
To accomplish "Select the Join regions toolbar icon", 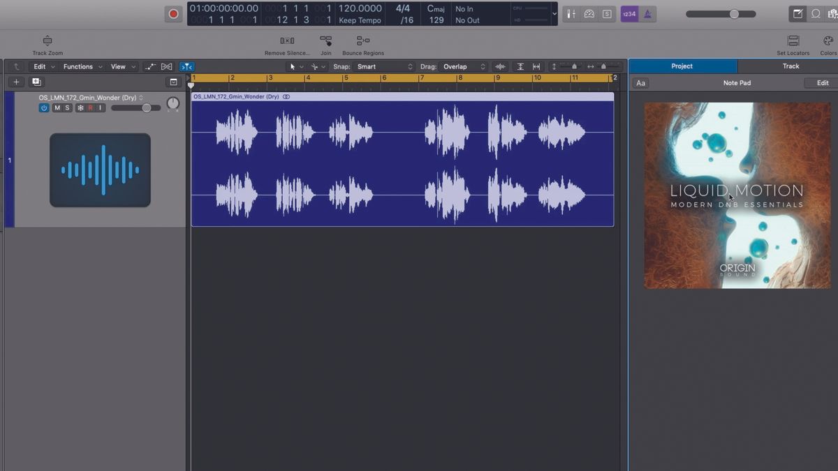I will [x=325, y=42].
